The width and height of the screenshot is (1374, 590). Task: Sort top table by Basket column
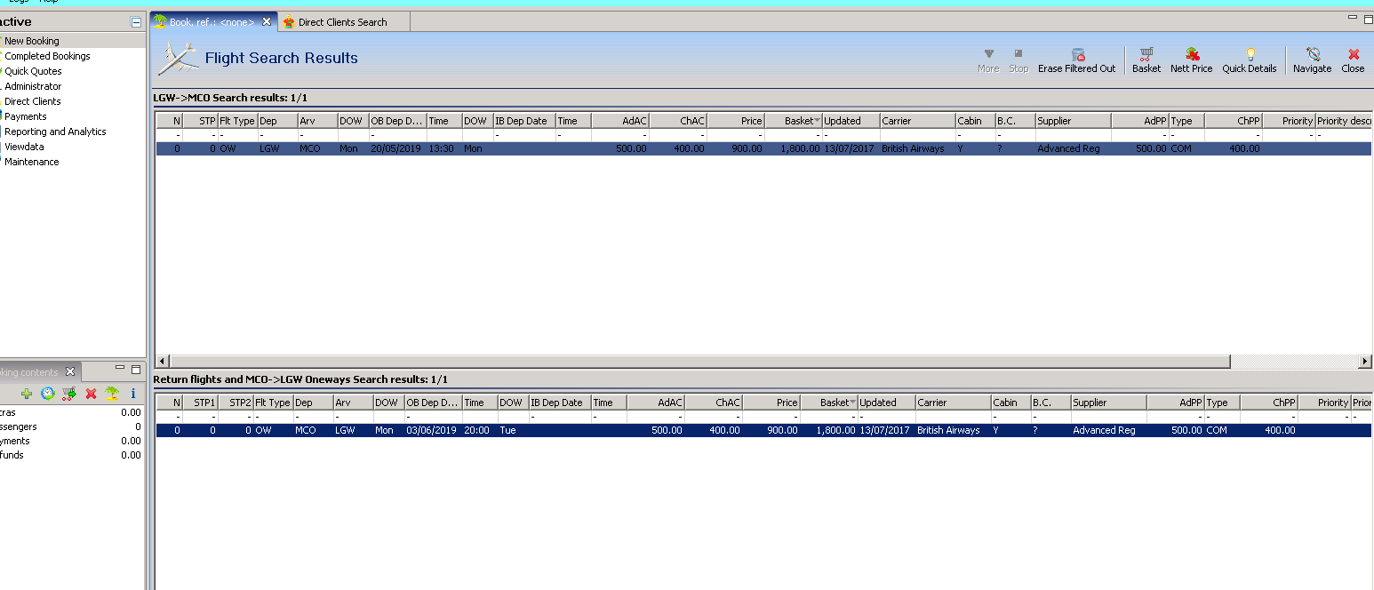click(793, 121)
